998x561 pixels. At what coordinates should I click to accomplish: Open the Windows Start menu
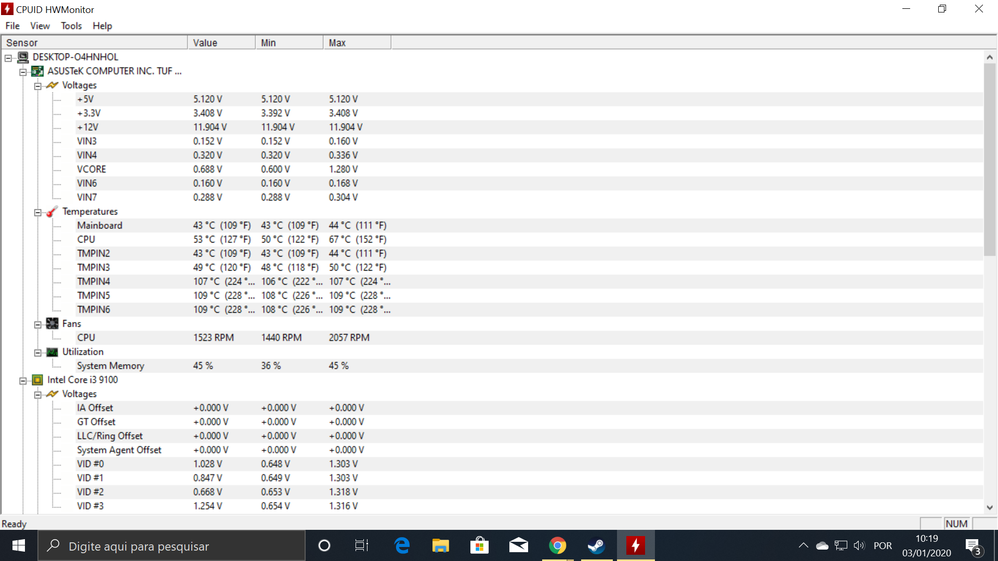(19, 545)
